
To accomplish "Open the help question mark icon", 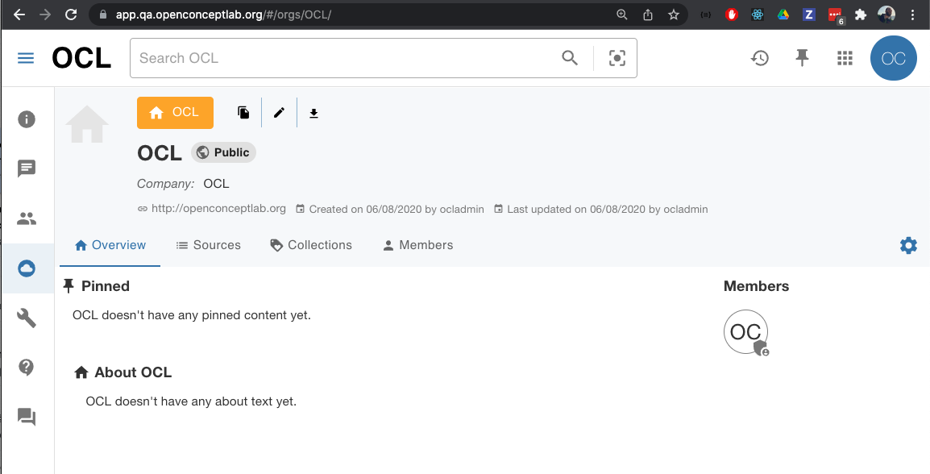I will 27,367.
